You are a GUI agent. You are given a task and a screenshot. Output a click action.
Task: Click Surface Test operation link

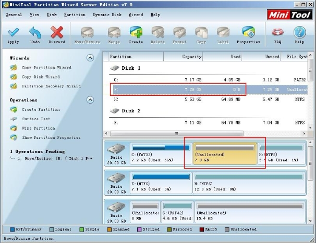[36, 119]
